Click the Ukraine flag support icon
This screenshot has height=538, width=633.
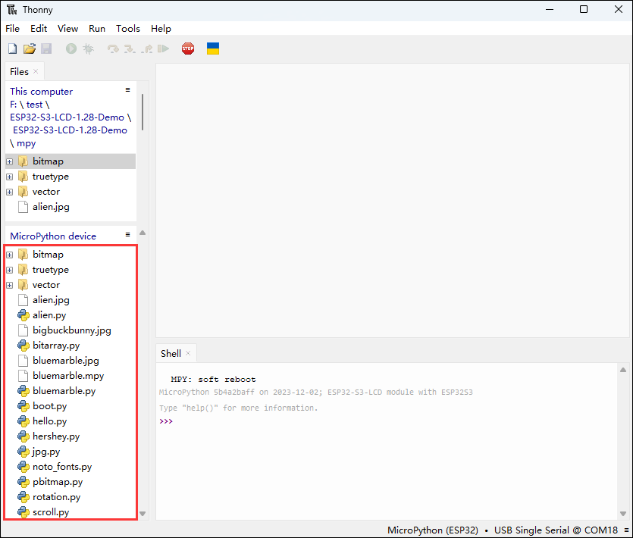pos(213,48)
